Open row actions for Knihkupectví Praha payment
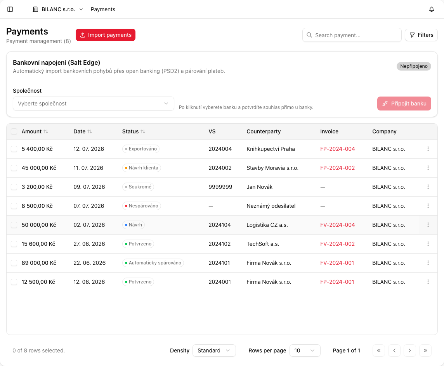 428,149
